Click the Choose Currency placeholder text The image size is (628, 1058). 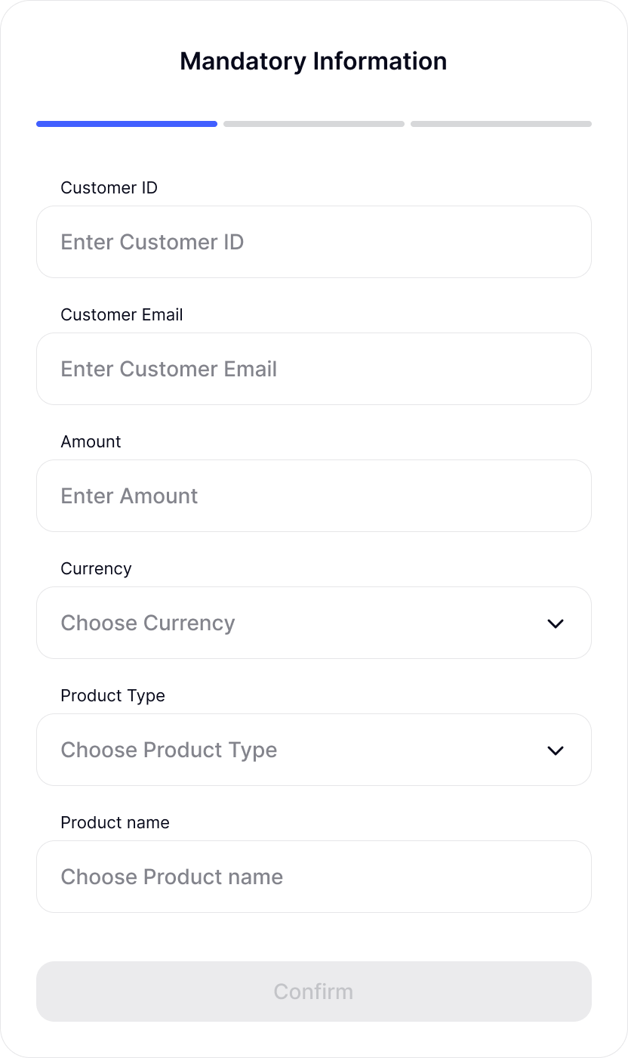148,623
